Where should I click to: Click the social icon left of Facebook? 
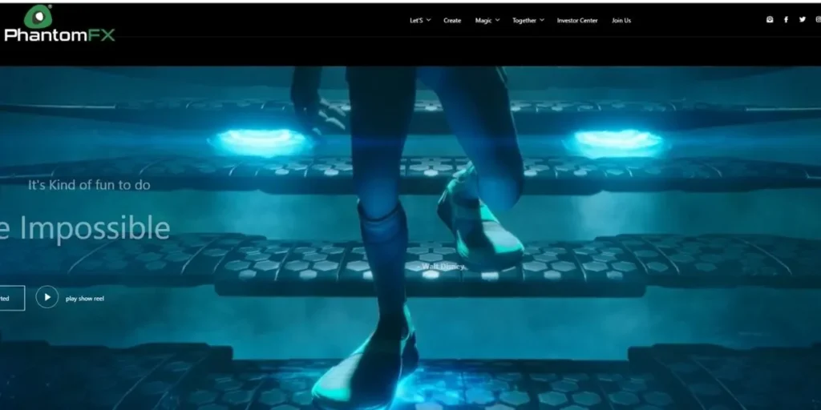tap(770, 20)
